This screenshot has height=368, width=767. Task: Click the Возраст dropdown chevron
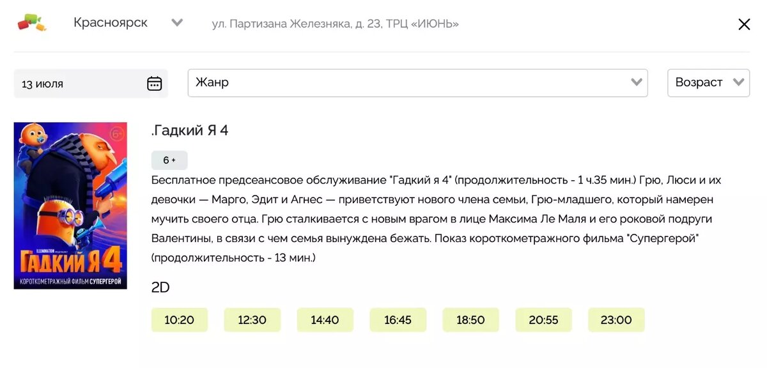pyautogui.click(x=739, y=82)
